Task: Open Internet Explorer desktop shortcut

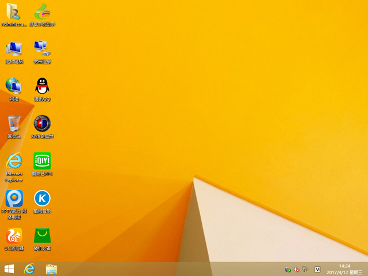Action: [x=14, y=161]
